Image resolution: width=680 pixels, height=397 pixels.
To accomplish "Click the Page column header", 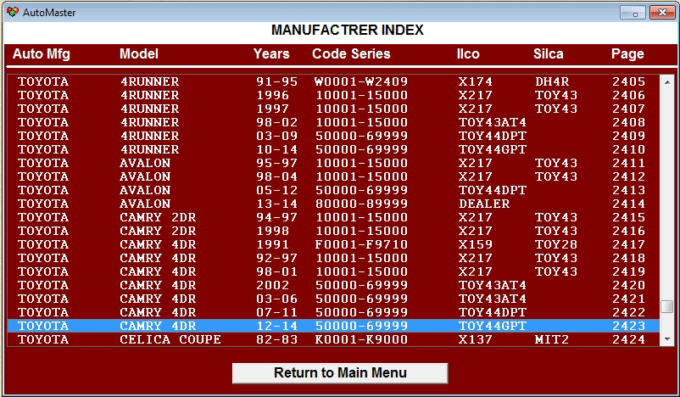I will pos(627,53).
